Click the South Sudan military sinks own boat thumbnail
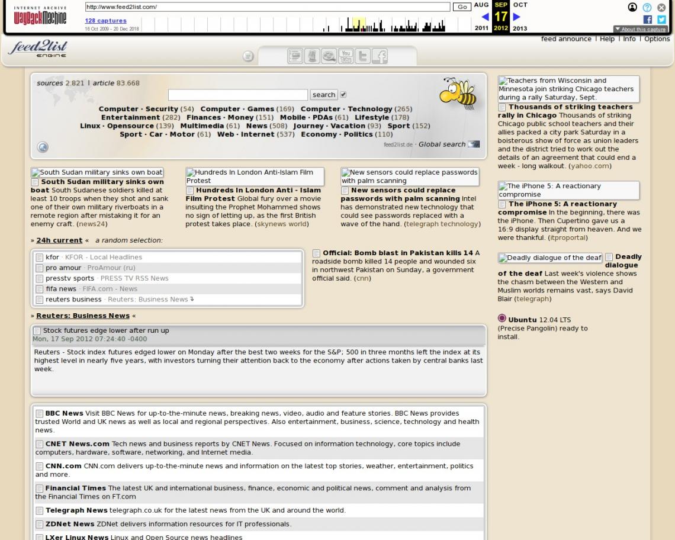Screen dimensions: 675x540 (x=97, y=172)
